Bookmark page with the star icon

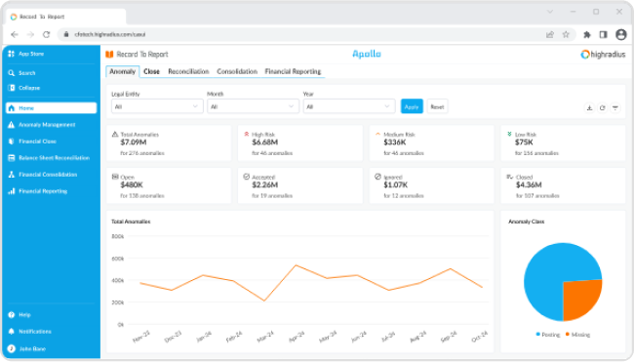(x=566, y=35)
